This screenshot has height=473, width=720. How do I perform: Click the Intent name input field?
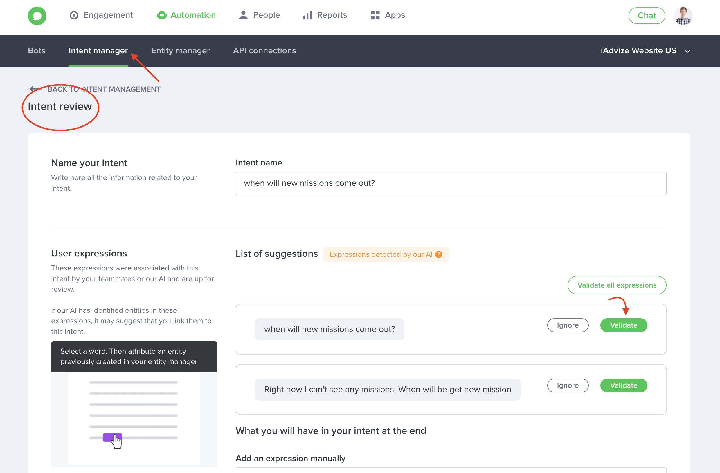coord(451,183)
